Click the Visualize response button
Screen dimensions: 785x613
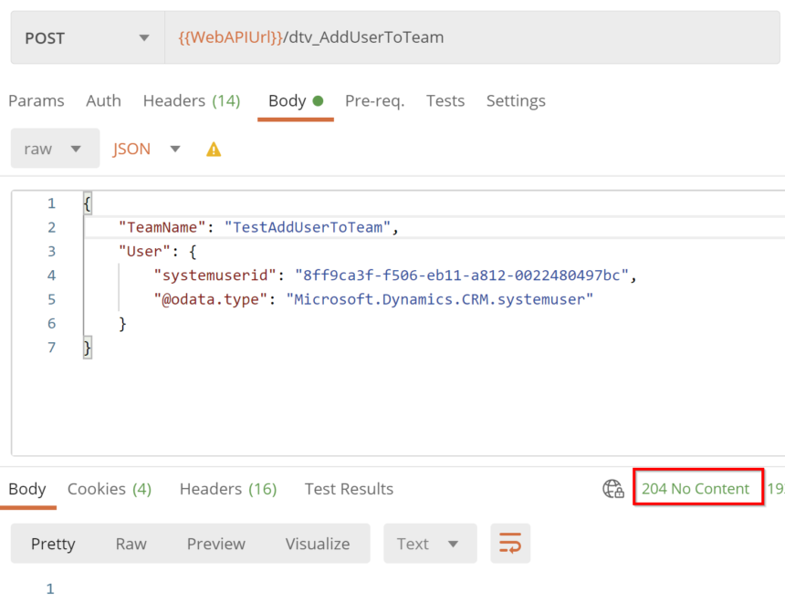[x=317, y=544]
